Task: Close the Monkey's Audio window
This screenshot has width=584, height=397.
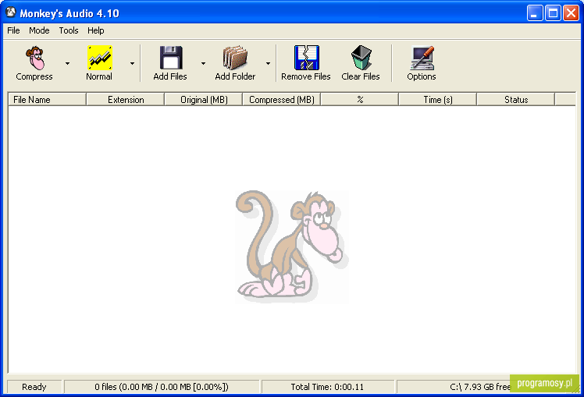Action: pyautogui.click(x=571, y=13)
